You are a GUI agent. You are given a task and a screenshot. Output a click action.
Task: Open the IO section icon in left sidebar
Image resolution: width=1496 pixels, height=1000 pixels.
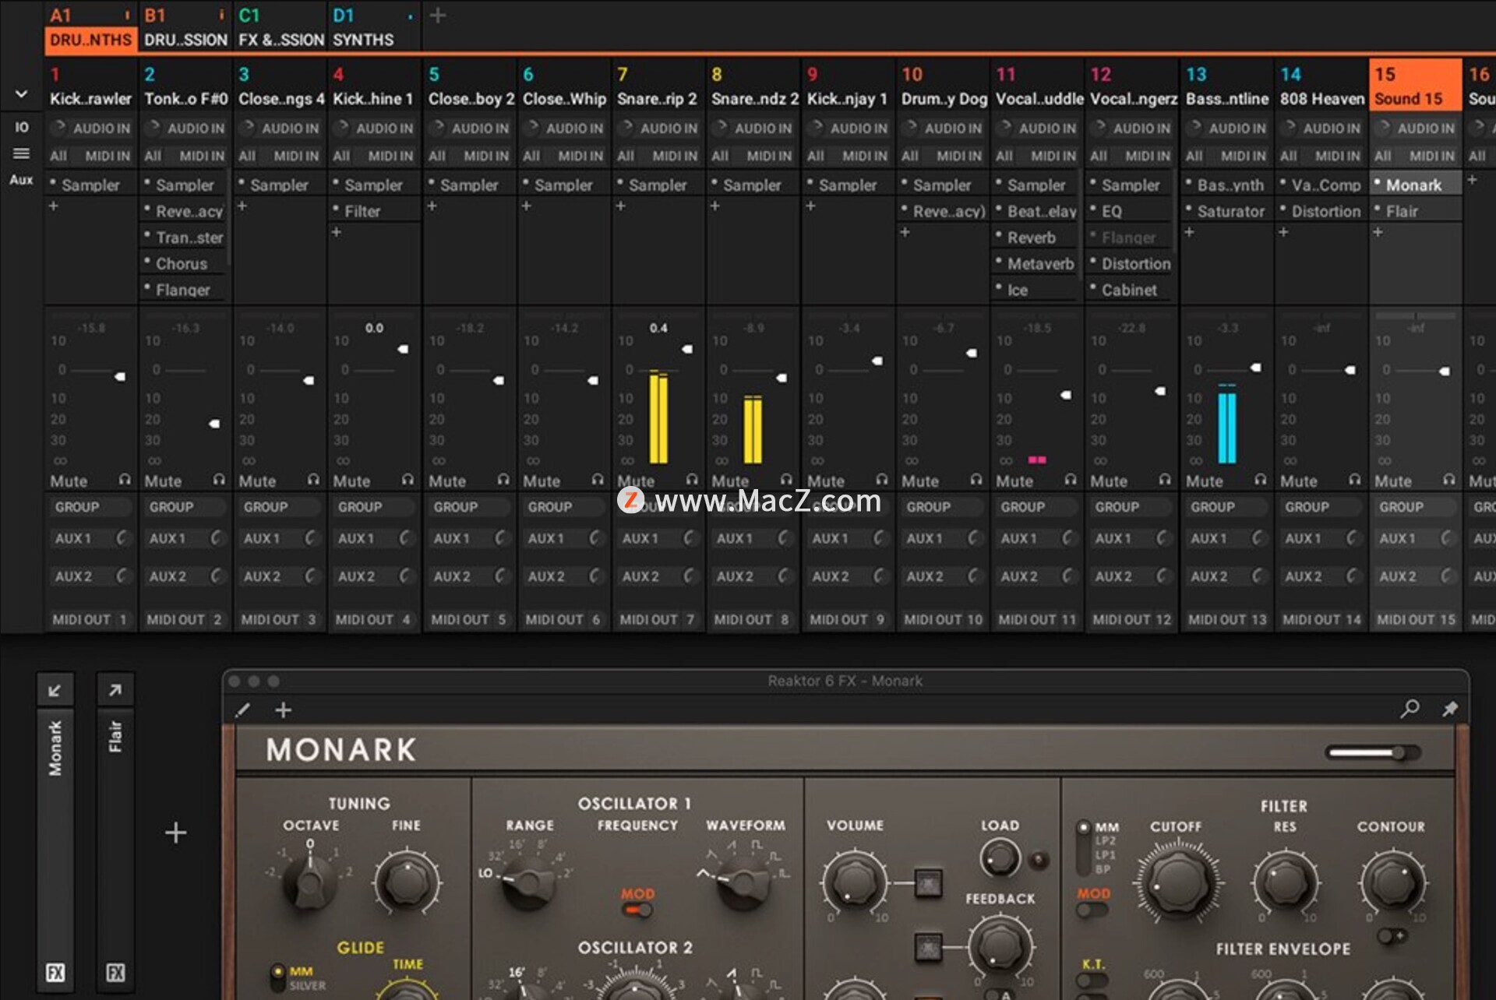point(22,127)
